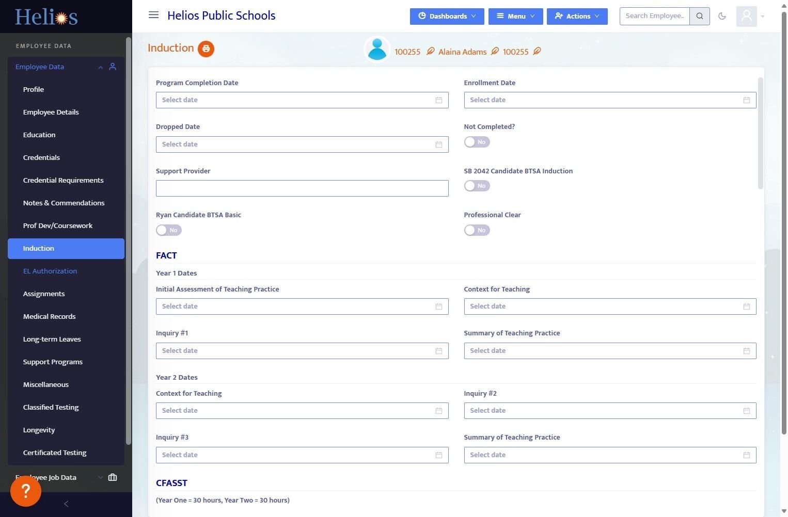Click the sidebar vertical scrollbar
This screenshot has height=517, width=788.
129,240
